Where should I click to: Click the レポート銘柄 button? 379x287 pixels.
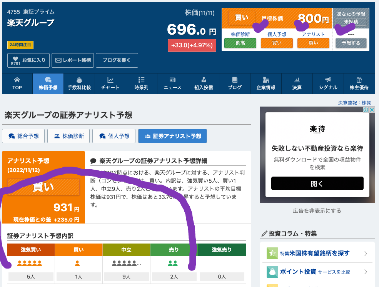point(73,60)
